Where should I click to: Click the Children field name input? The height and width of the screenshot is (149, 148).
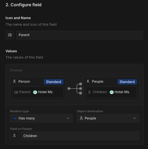[x=80, y=136]
